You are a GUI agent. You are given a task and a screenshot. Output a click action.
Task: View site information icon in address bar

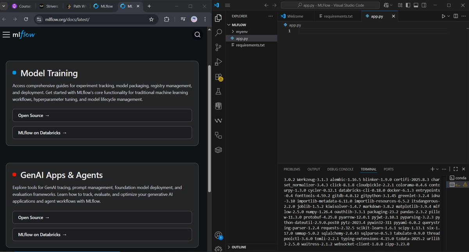(x=38, y=19)
